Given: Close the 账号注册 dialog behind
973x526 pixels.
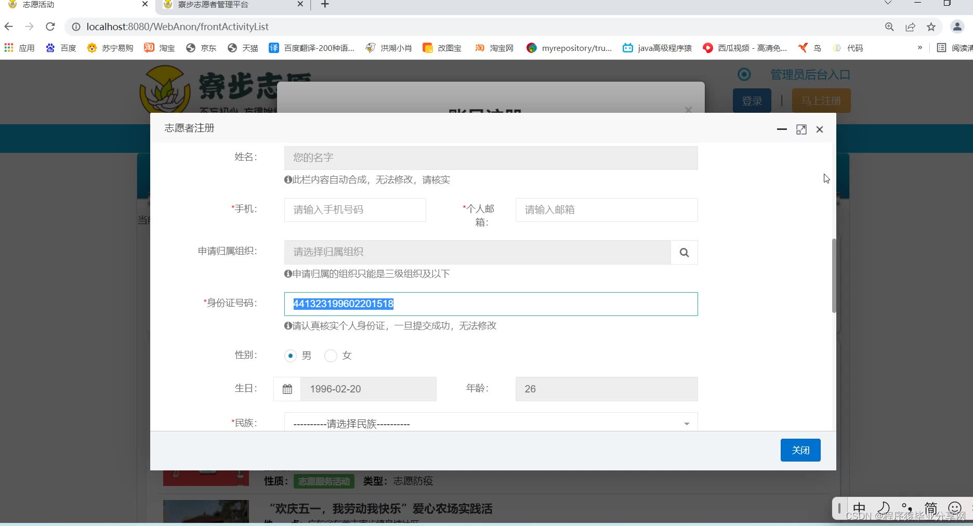Looking at the screenshot, I should pos(688,109).
